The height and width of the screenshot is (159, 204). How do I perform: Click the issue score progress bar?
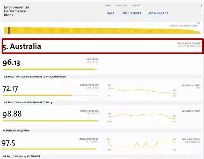point(51,69)
